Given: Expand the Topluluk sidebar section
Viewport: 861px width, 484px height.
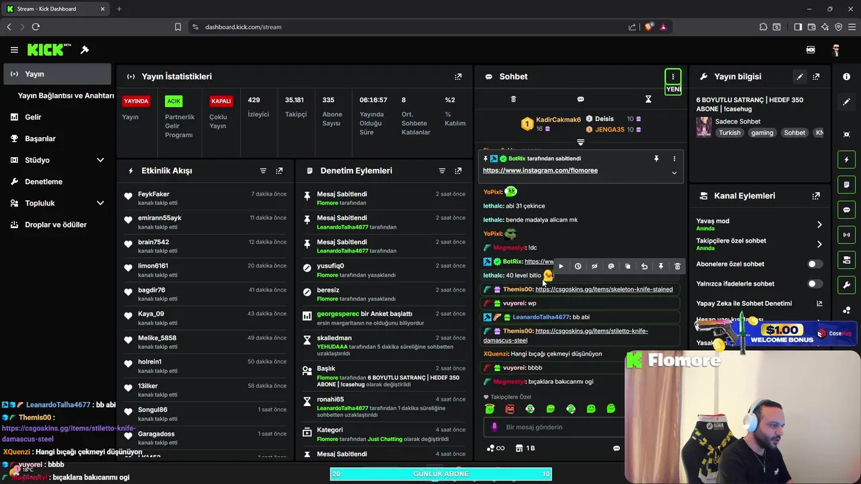Looking at the screenshot, I should [x=100, y=203].
